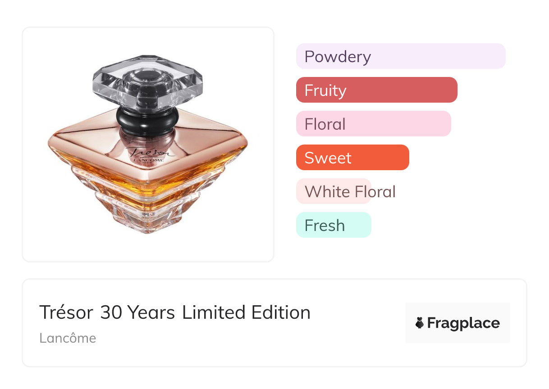
Task: Click the word Fresh in mint bar
Action: (x=325, y=226)
